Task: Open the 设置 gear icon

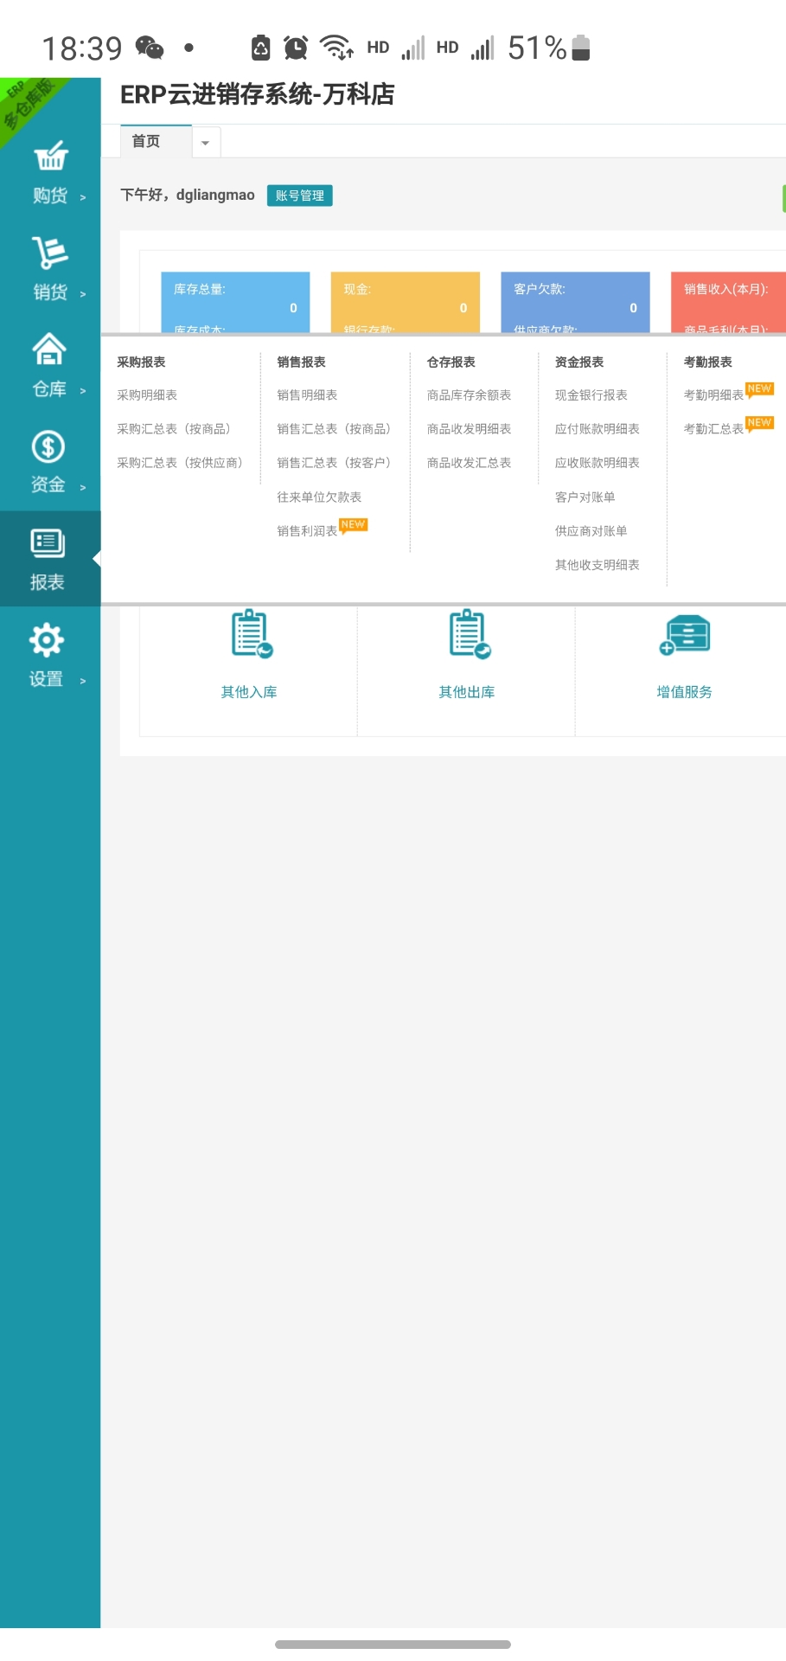Action: tap(47, 640)
